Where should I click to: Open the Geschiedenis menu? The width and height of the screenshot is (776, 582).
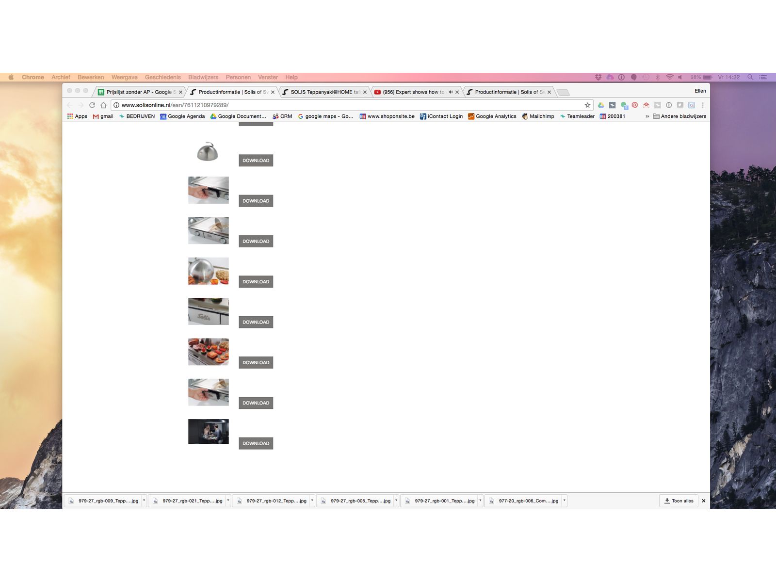pyautogui.click(x=162, y=77)
